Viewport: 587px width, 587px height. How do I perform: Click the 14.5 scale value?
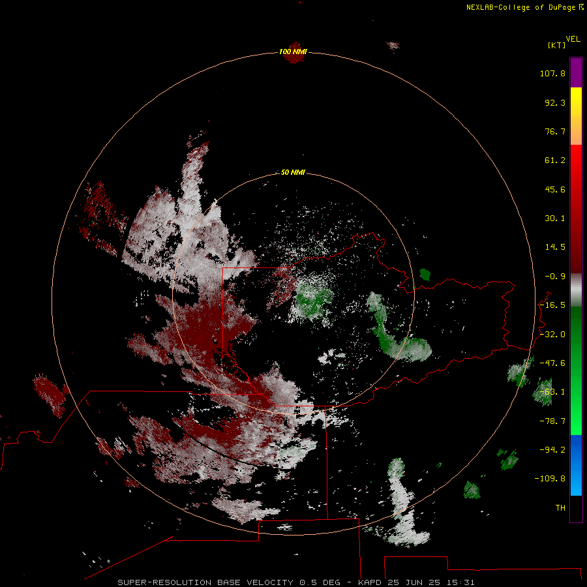tap(555, 247)
